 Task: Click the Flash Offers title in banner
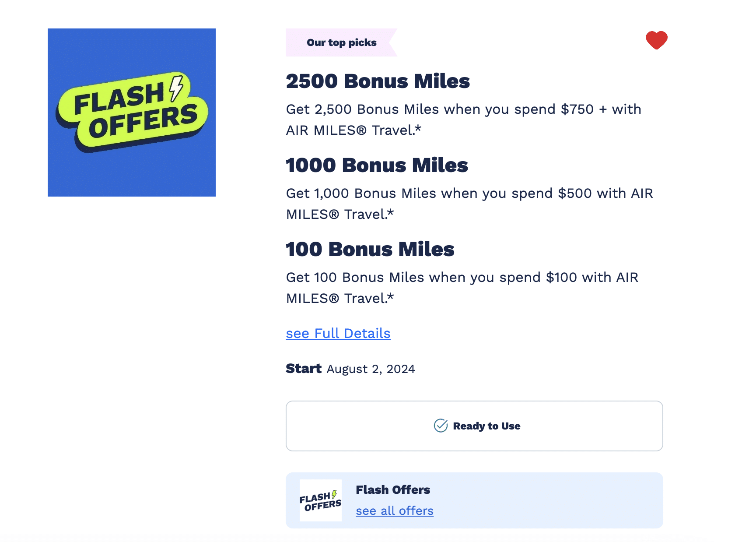392,490
